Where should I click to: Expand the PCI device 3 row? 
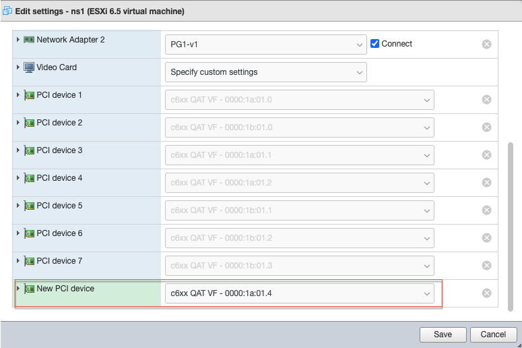[x=18, y=150]
